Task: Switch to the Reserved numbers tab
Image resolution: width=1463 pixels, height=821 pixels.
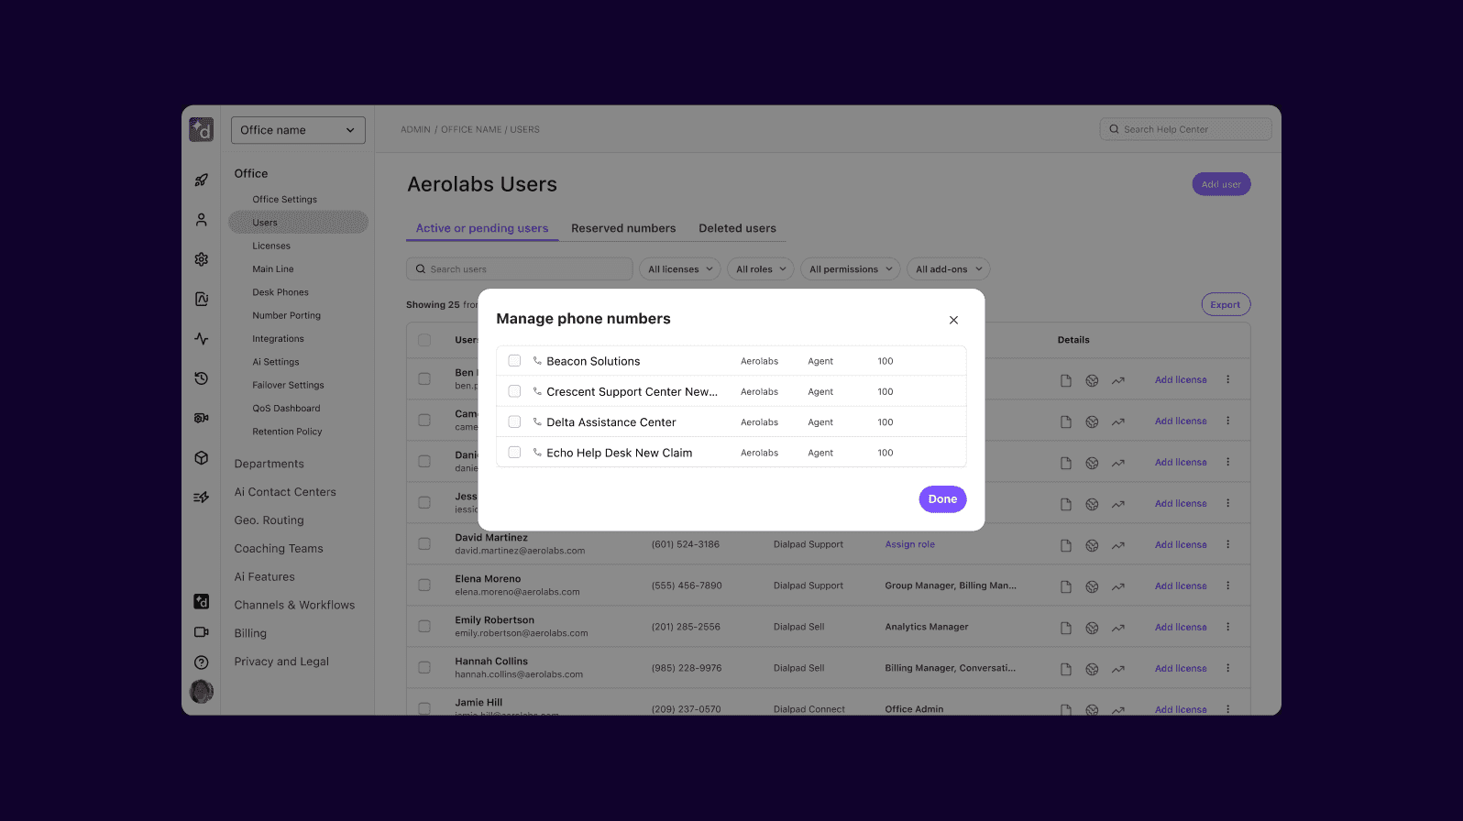Action: (623, 228)
